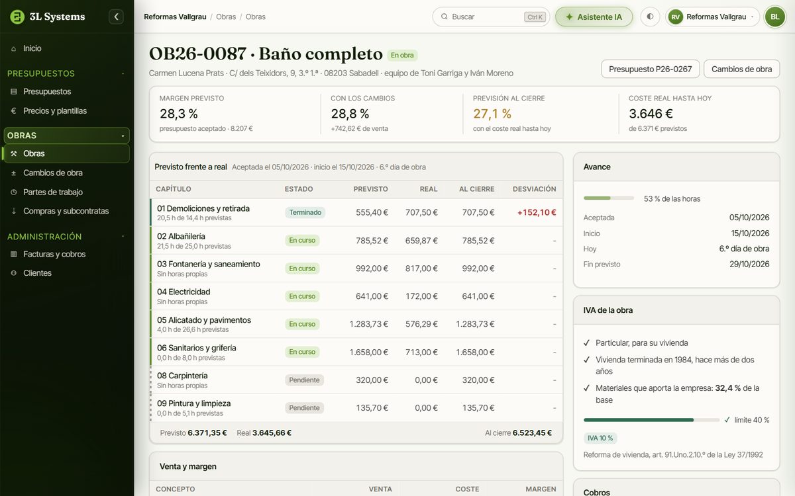This screenshot has height=496, width=795.
Task: Open Facturas y cobros in the sidebar
Action: (66, 254)
